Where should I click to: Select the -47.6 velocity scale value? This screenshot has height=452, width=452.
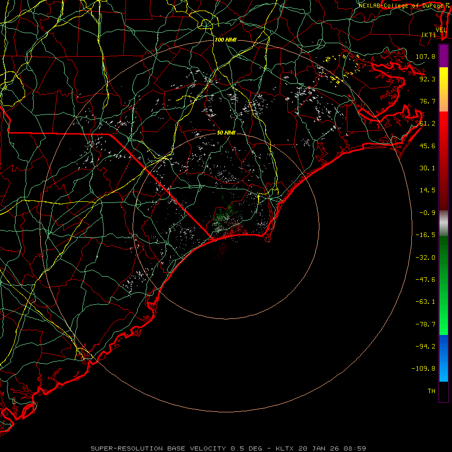tap(425, 280)
